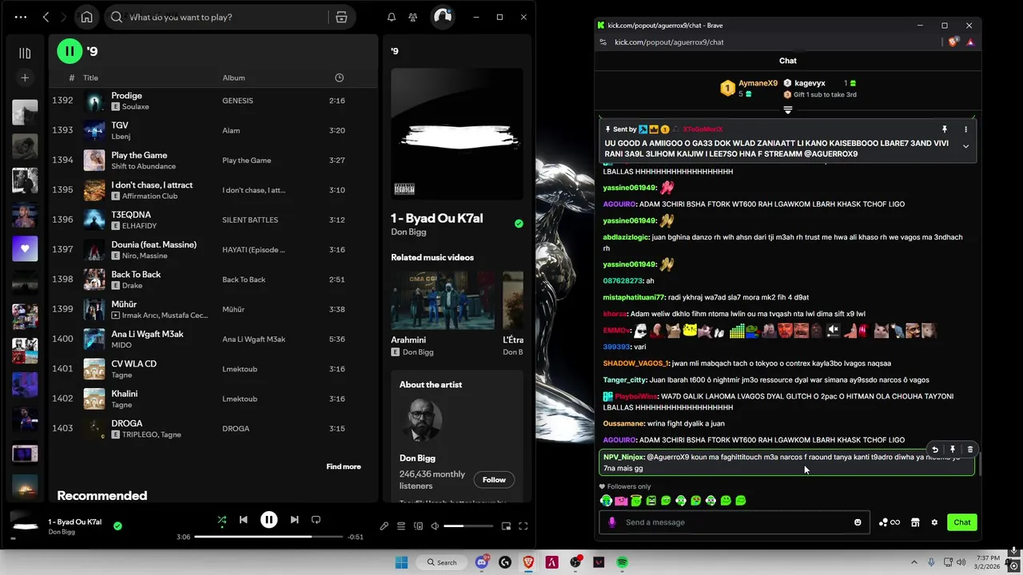Follow Don Bigg

(x=494, y=479)
